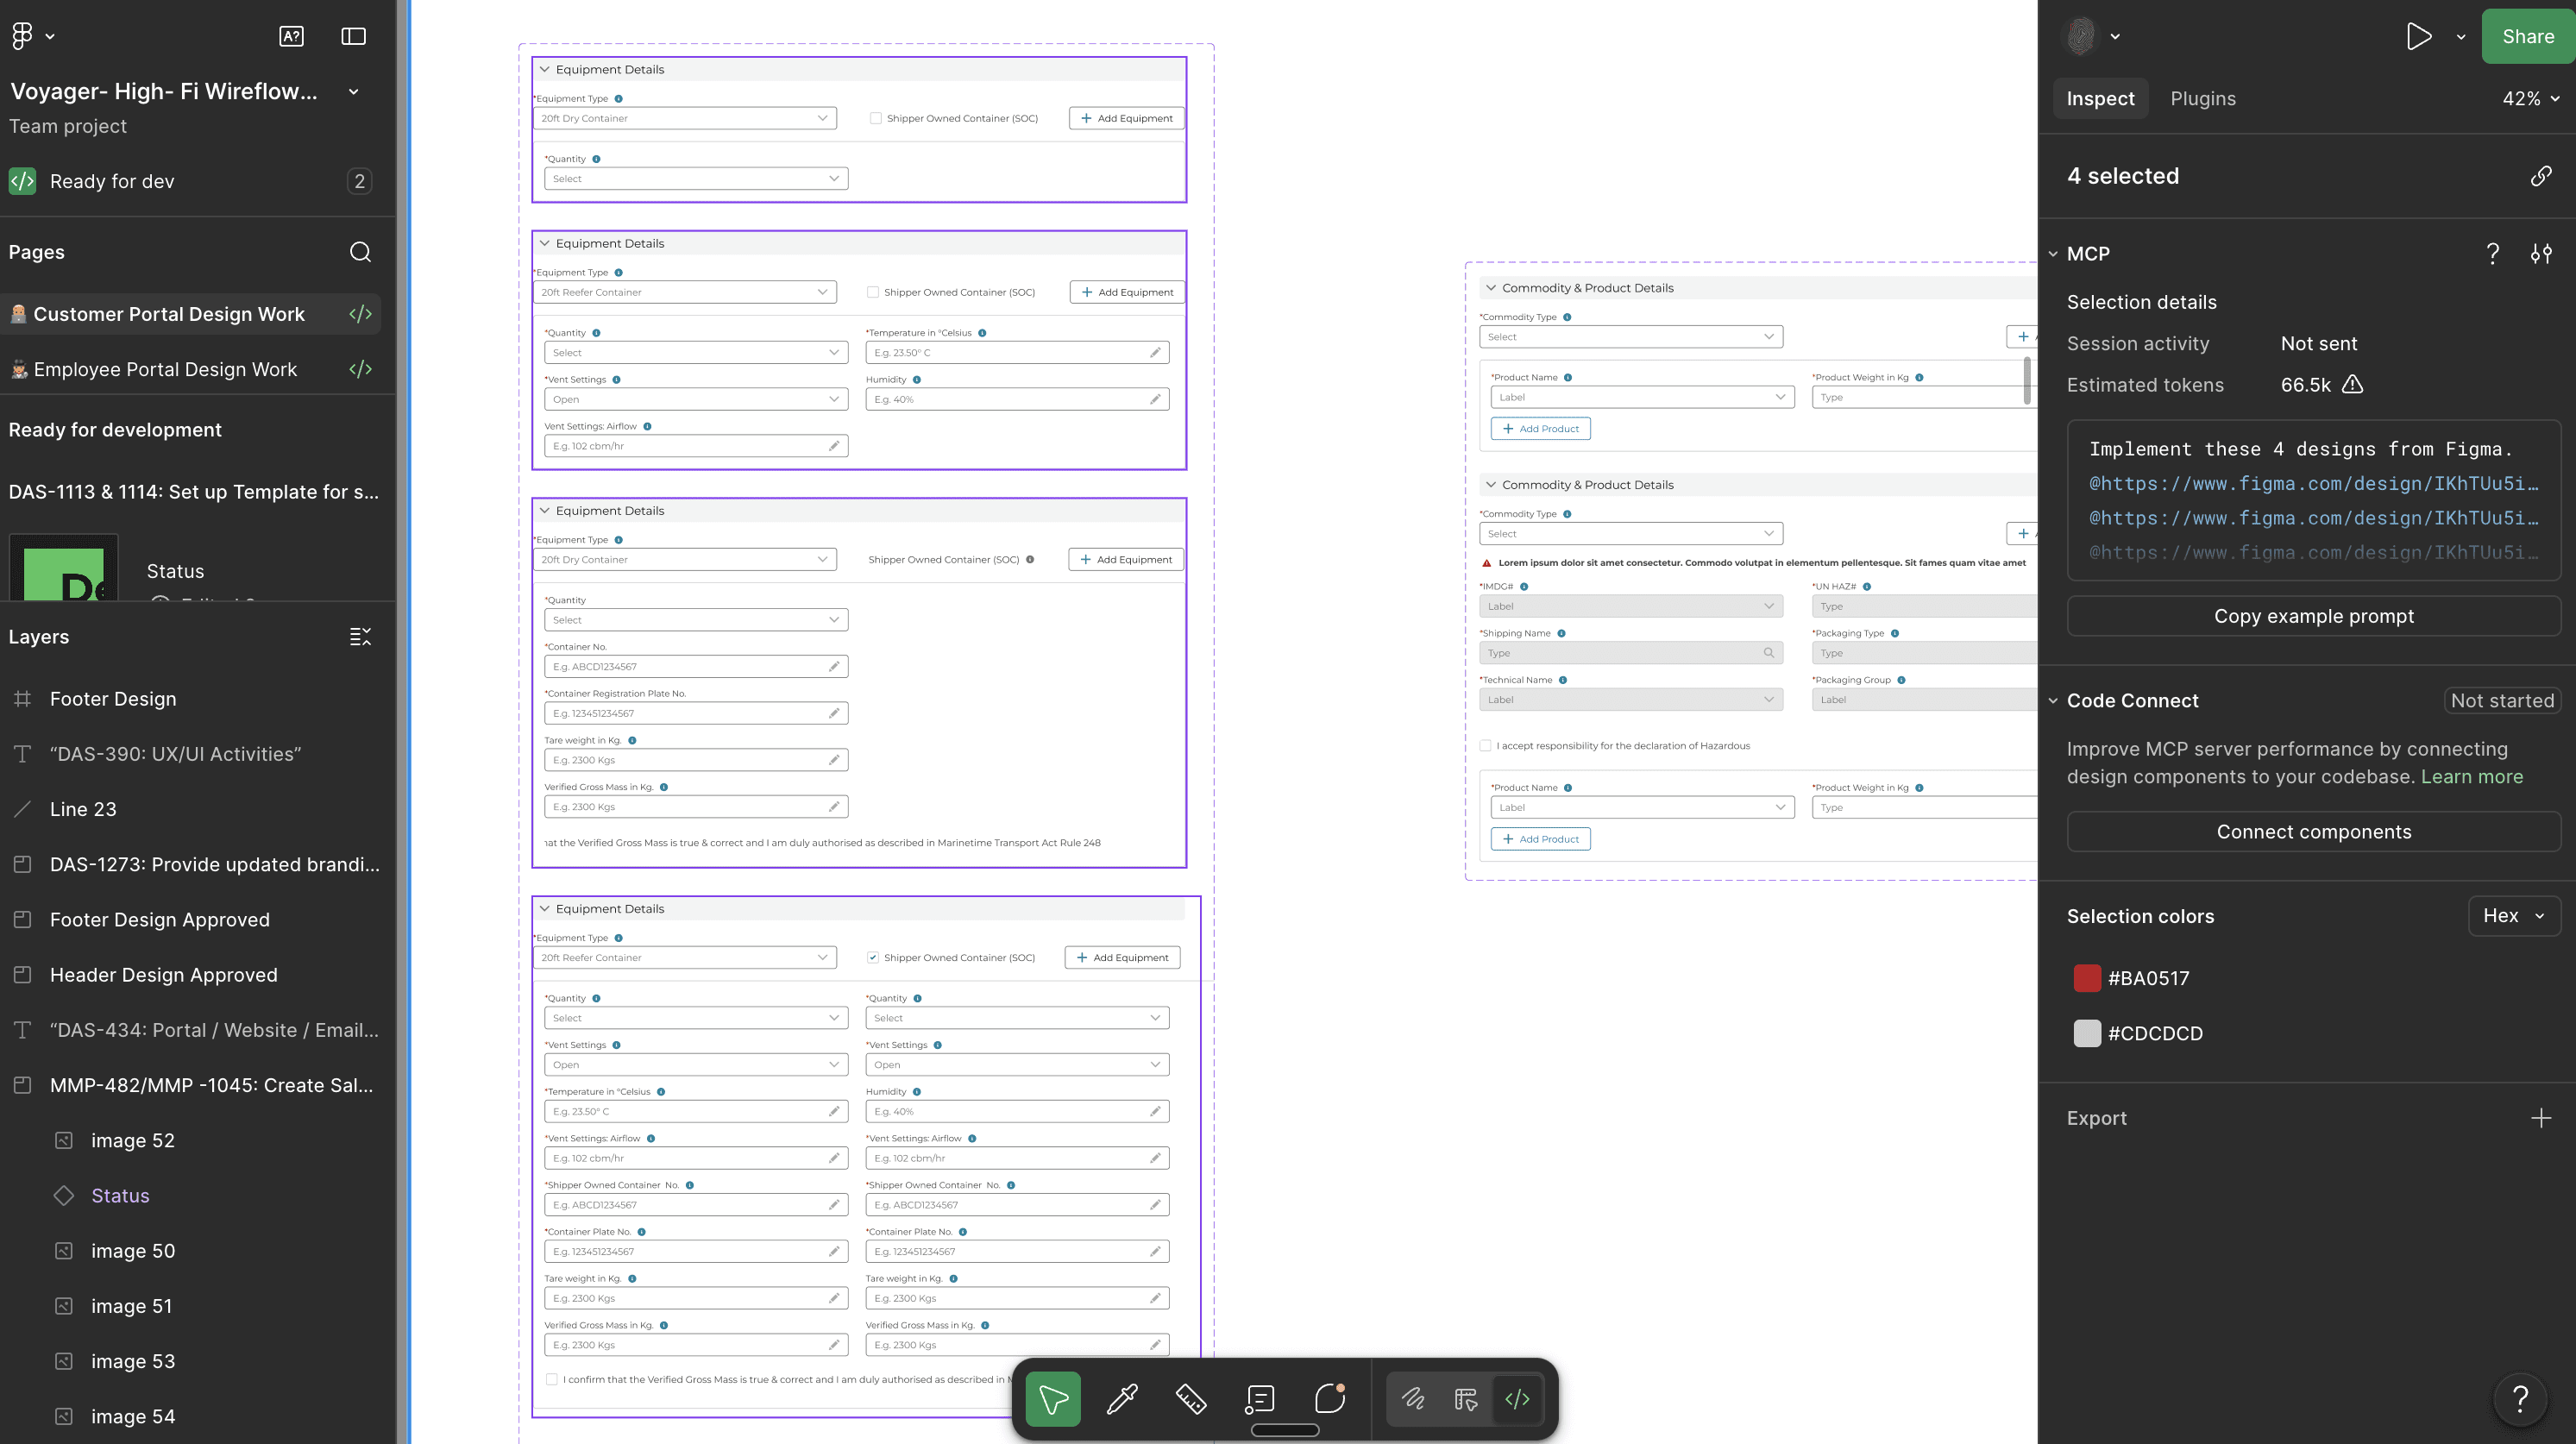Screen dimensions: 2576x1444
Task: Uncheck the checked Shipper Owned Container box
Action: [873, 957]
